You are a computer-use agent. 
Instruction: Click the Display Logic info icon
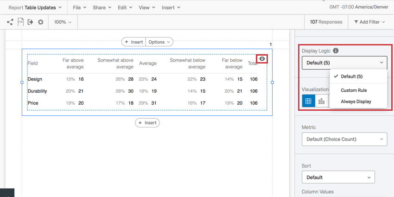point(336,51)
